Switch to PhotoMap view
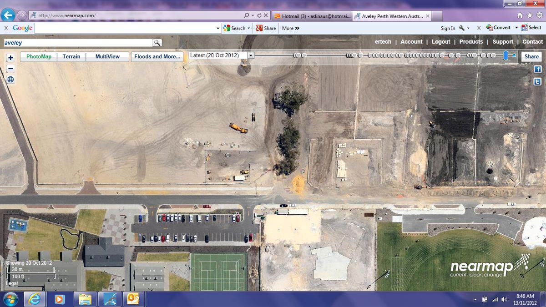 [x=39, y=57]
